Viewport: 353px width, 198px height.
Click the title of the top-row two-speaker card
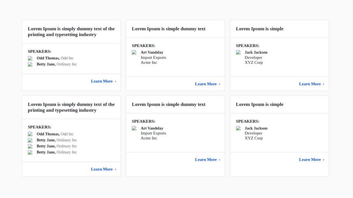click(x=71, y=32)
